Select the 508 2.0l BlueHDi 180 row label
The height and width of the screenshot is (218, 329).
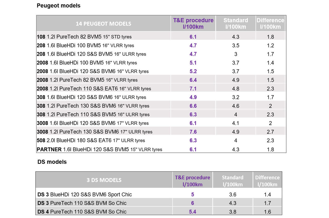[91, 140]
